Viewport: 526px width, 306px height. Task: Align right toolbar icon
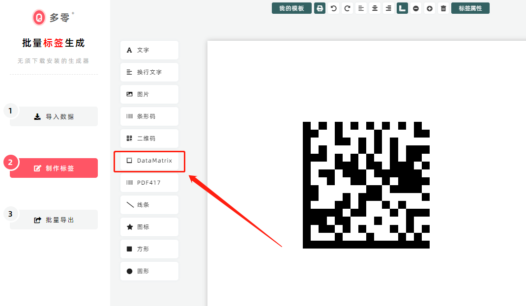coord(388,8)
